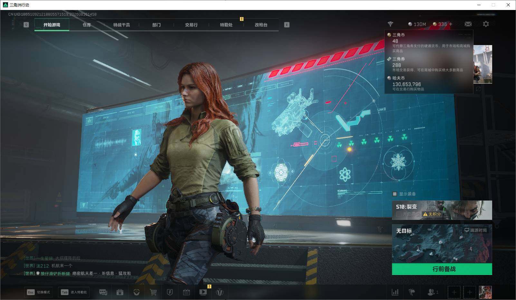Open the flags icon
The height and width of the screenshot is (300, 516).
click(412, 292)
